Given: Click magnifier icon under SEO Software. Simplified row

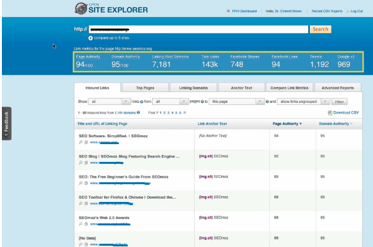Looking at the screenshot, I should (x=81, y=142).
